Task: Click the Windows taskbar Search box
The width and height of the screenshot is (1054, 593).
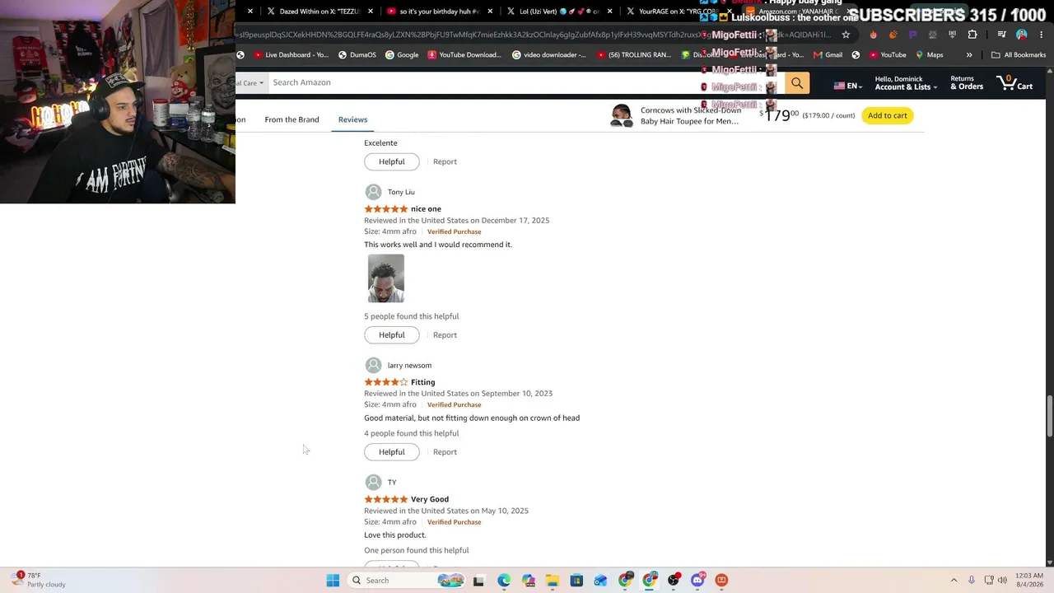Action: [406, 581]
